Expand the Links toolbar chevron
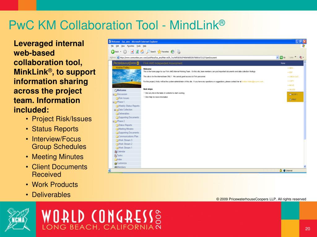This screenshot has height=237, width=317. pos(295,57)
